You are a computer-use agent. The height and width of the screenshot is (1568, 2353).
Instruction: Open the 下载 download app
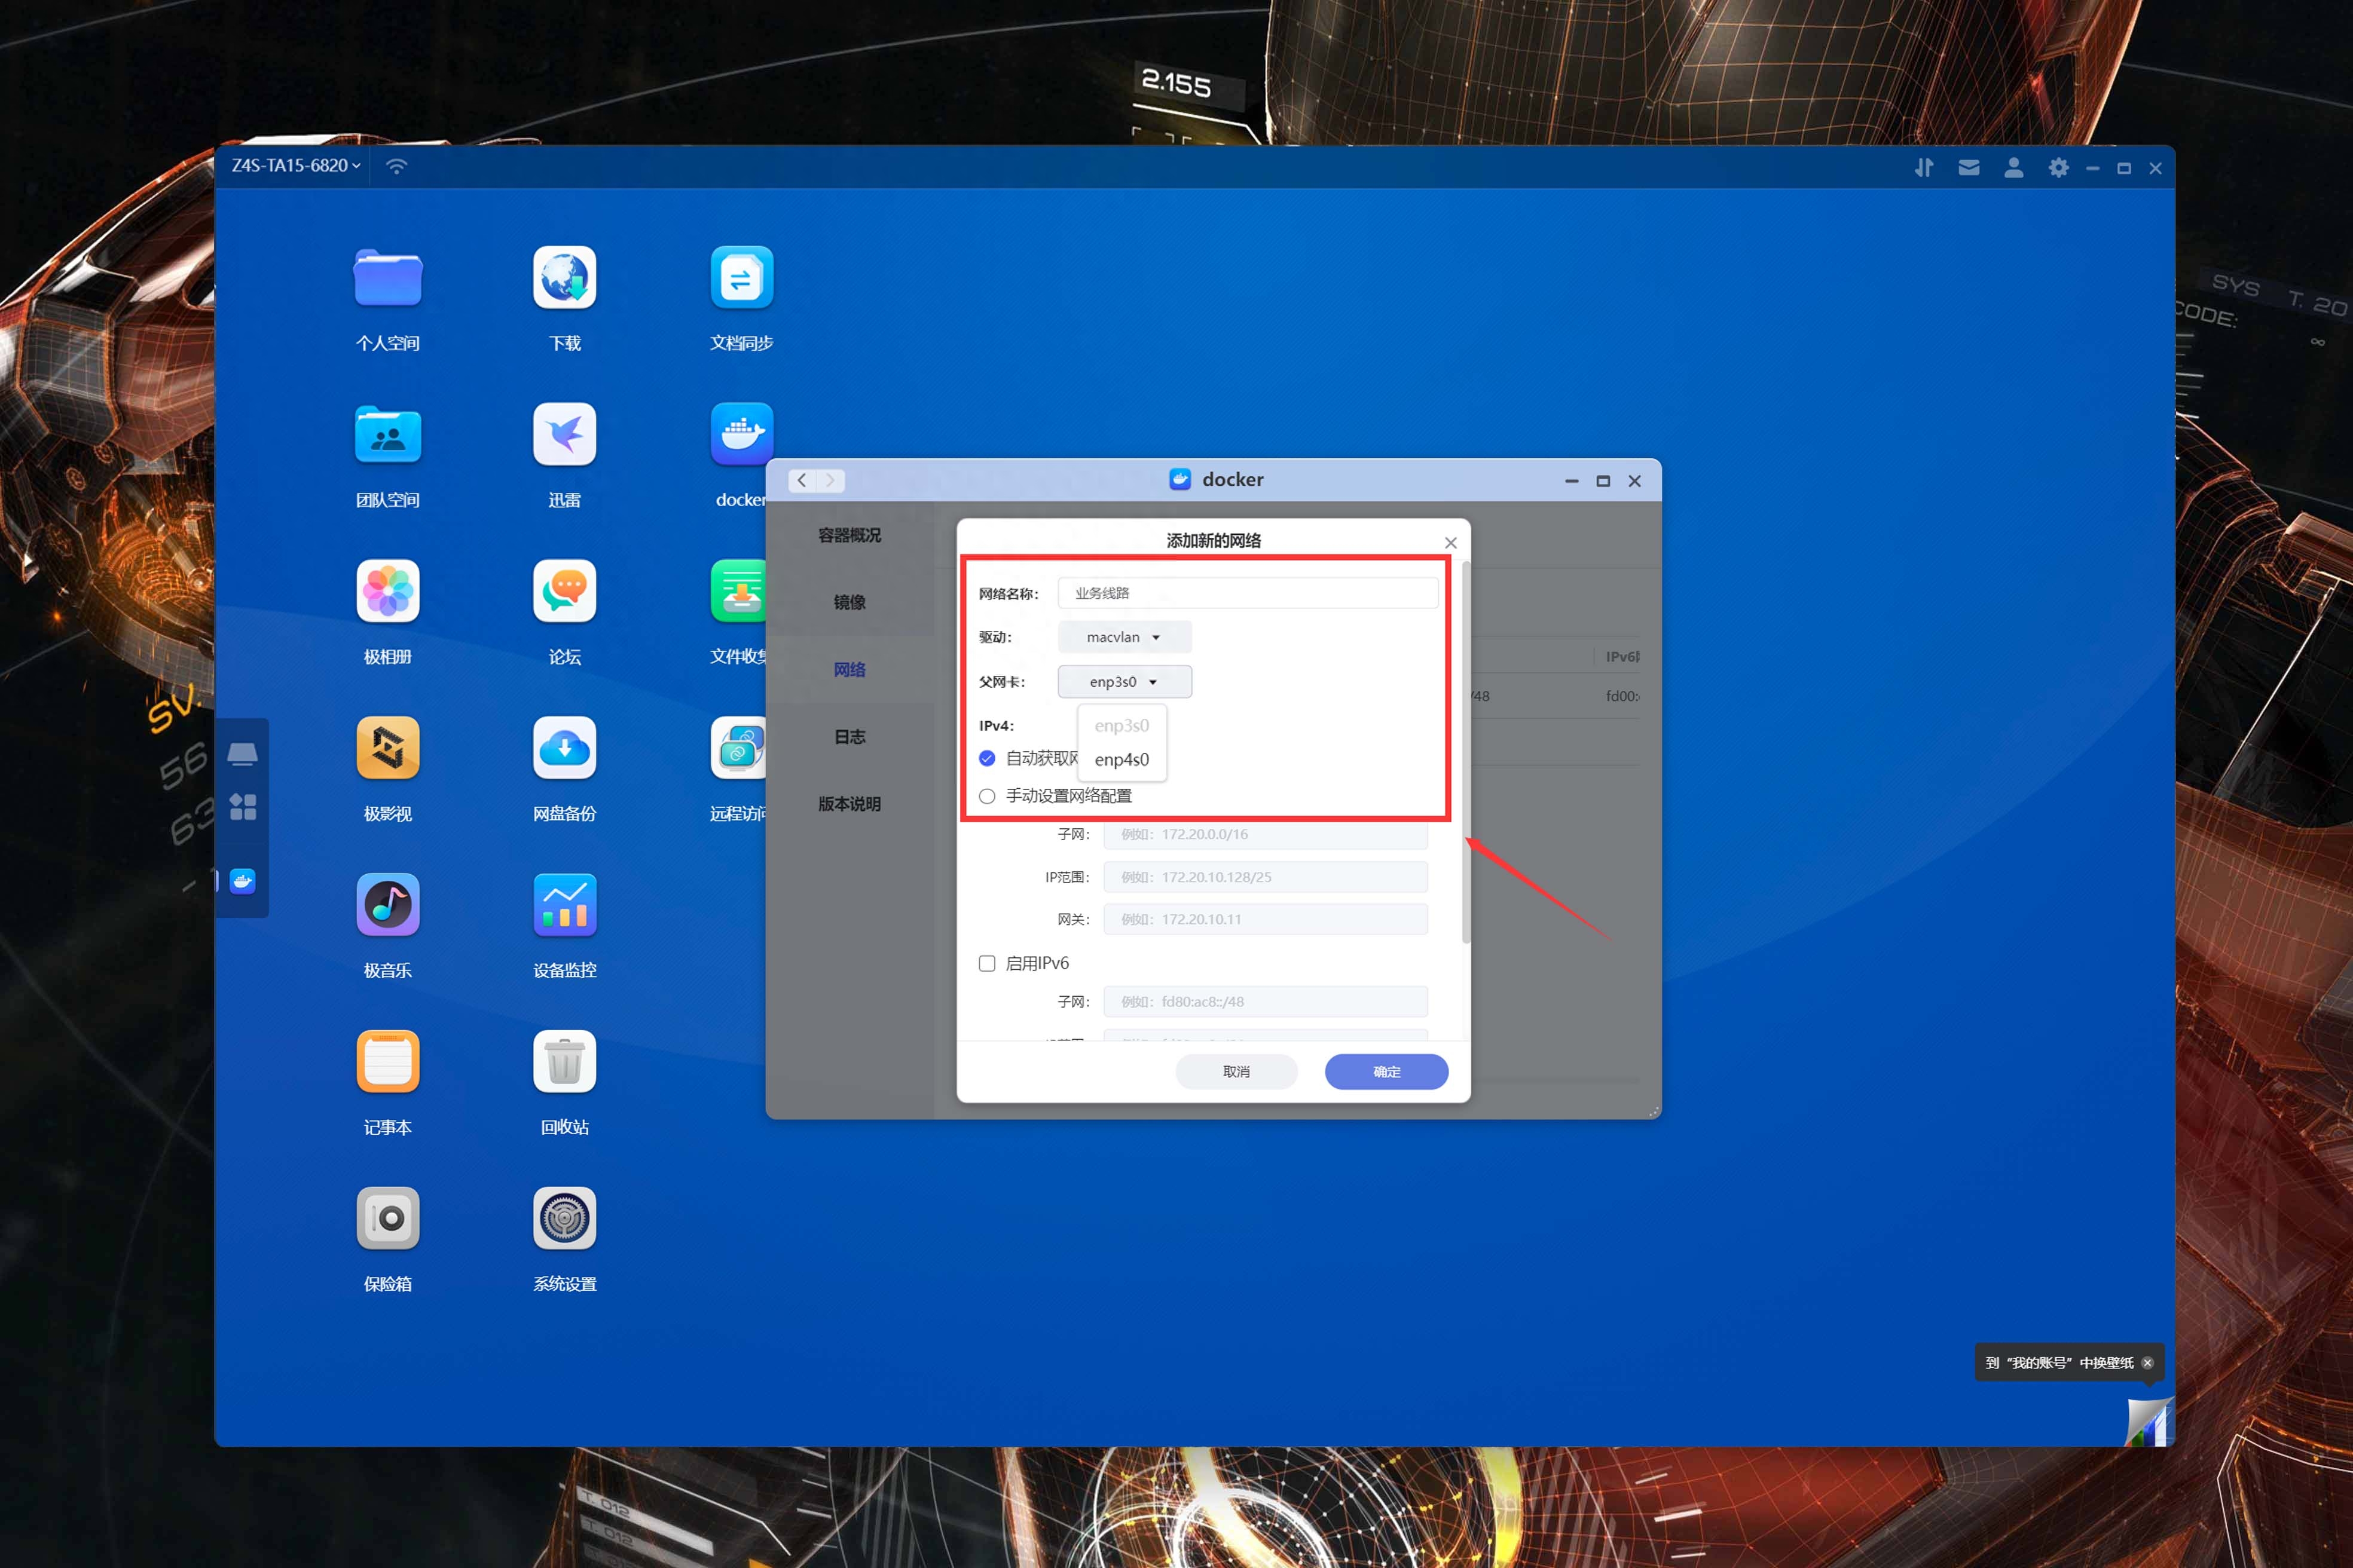564,278
